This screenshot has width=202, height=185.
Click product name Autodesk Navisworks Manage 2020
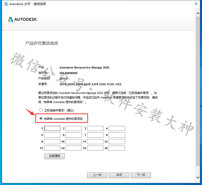click(85, 68)
